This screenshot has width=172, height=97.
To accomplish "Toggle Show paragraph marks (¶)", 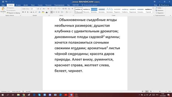I will pyautogui.click(x=72, y=9).
